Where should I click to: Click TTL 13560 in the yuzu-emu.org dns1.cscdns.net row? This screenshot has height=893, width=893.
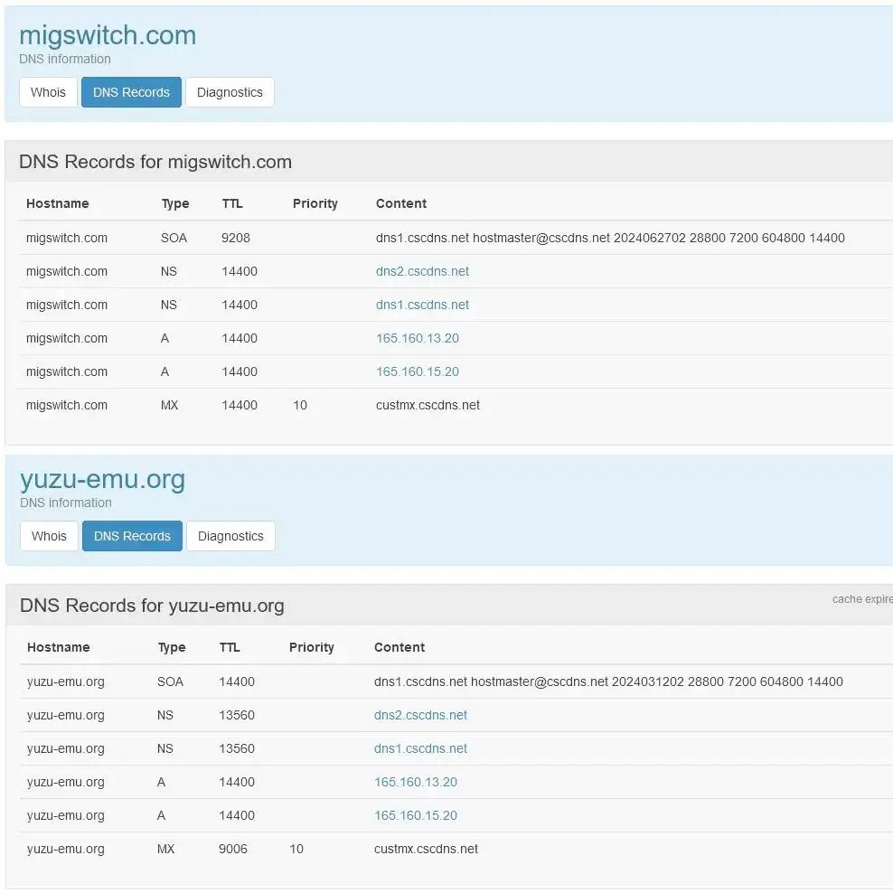pos(237,748)
